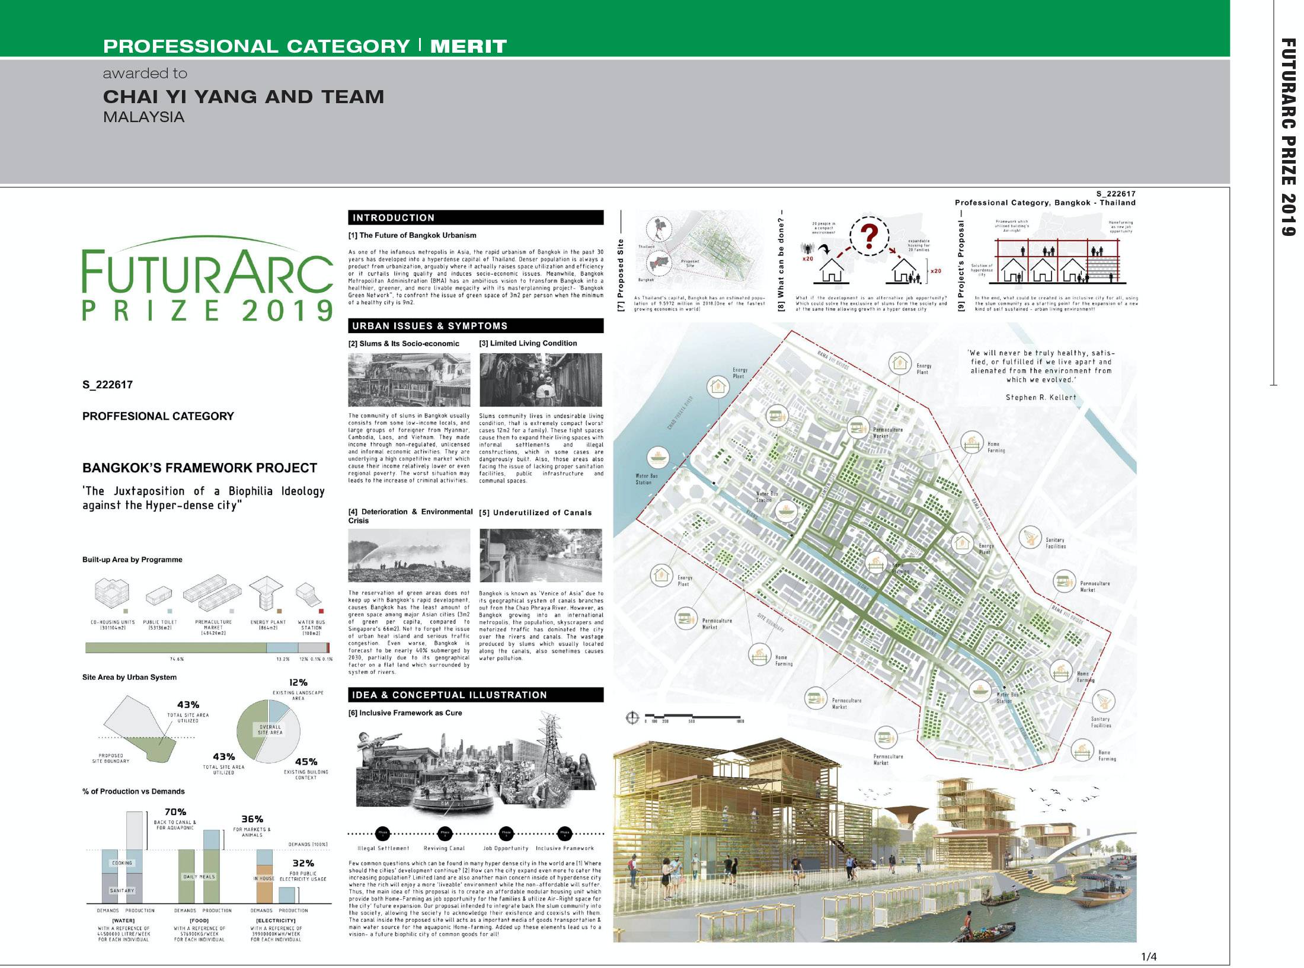
Task: Click the PROFFESIONAL CATEGORY label under the logo
Action: [x=158, y=416]
